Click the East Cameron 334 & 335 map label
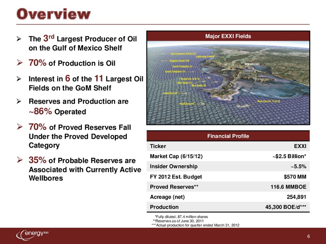 tap(183, 54)
